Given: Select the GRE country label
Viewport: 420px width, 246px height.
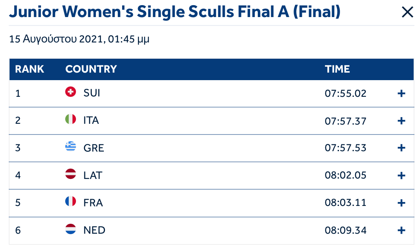Looking at the screenshot, I should pyautogui.click(x=94, y=148).
